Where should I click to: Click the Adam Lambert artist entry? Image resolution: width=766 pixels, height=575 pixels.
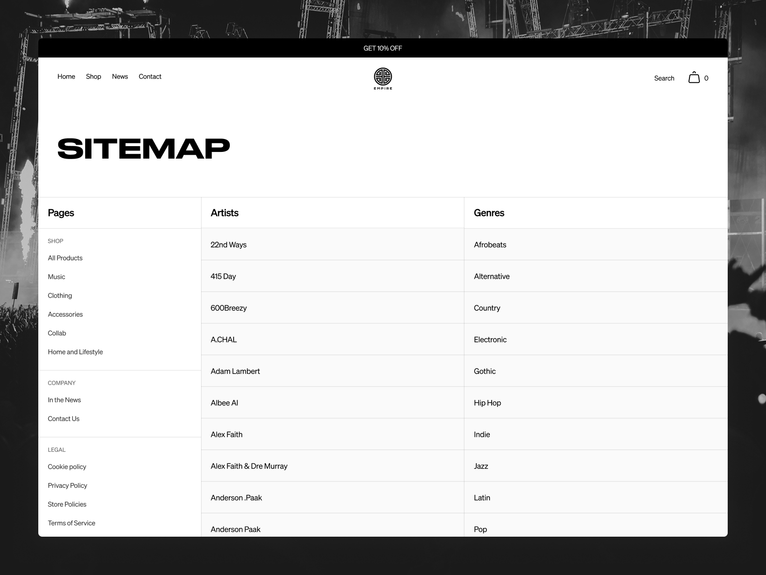pyautogui.click(x=235, y=371)
